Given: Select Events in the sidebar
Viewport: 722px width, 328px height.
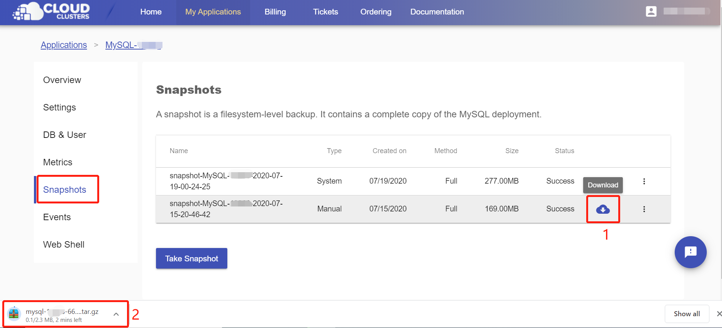Looking at the screenshot, I should click(57, 217).
